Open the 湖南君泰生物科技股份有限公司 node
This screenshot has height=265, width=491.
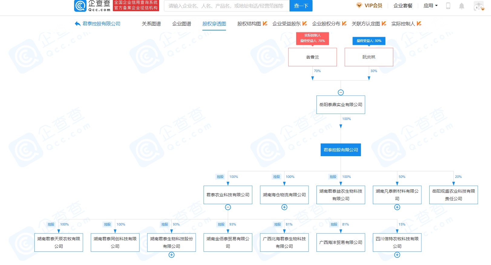click(x=172, y=242)
